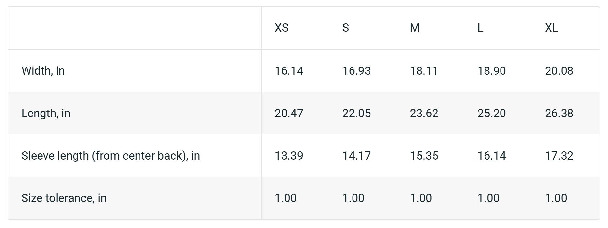Select XS width value 16.14
The image size is (608, 228).
289,71
